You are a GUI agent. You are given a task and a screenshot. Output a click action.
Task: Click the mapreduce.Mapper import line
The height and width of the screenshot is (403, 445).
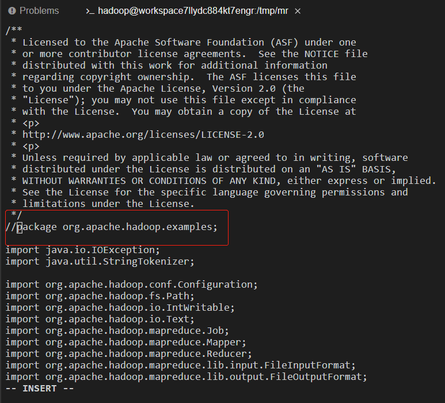[x=125, y=342]
